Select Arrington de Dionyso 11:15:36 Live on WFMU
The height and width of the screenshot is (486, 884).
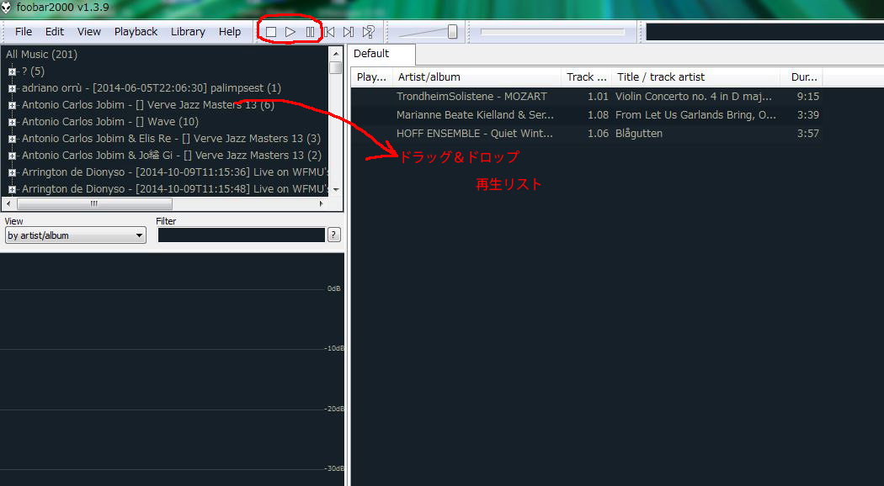[x=175, y=172]
